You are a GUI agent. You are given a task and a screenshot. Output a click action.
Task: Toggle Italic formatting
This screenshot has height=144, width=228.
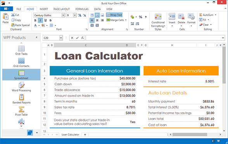(40, 20)
